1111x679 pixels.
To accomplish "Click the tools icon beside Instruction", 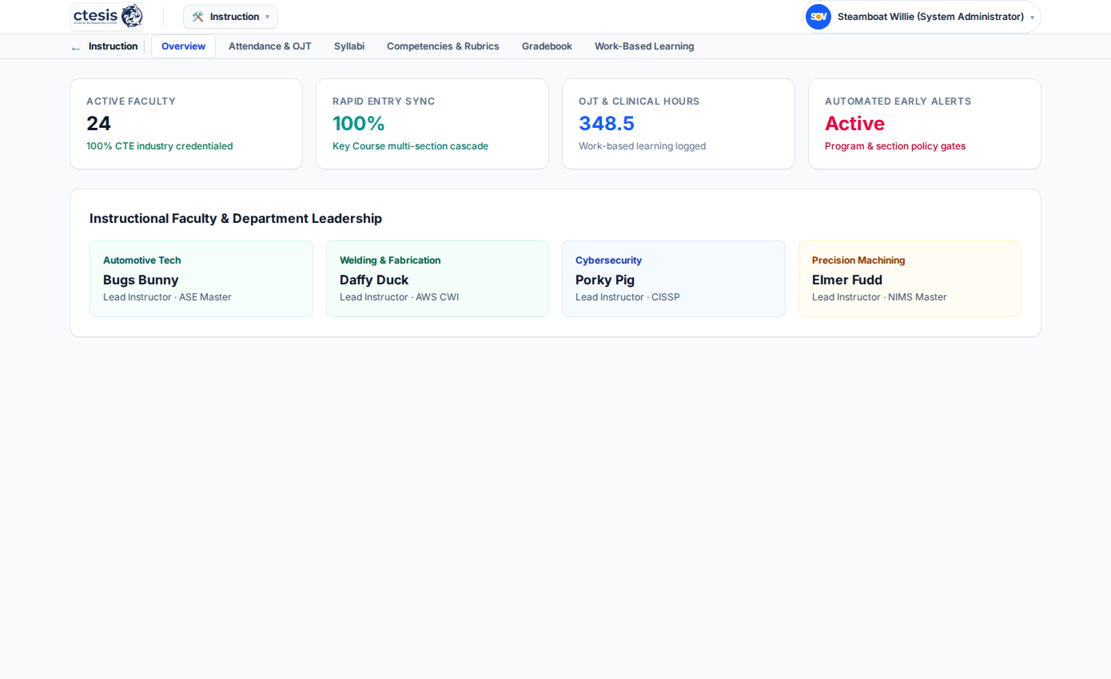I will [198, 17].
